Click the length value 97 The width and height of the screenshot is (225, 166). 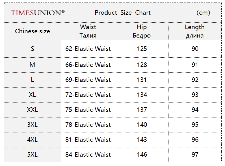195,154
